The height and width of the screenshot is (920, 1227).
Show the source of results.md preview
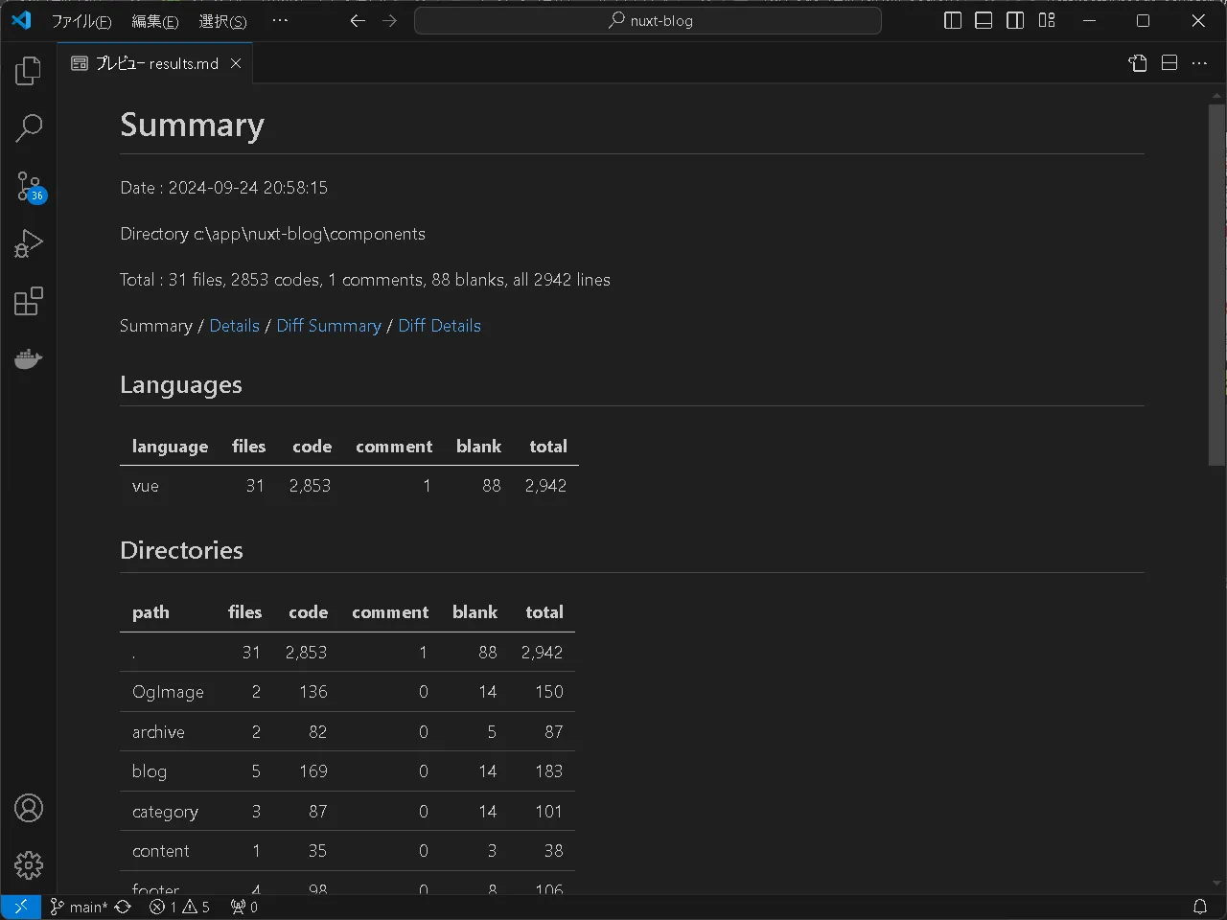click(1138, 63)
